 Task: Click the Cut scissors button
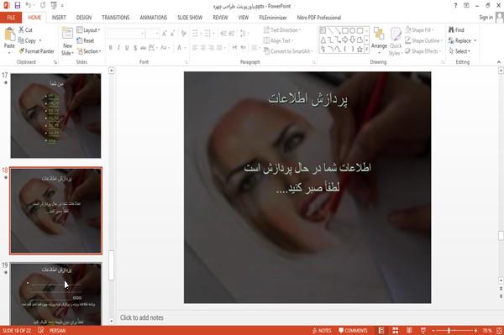tap(25, 30)
